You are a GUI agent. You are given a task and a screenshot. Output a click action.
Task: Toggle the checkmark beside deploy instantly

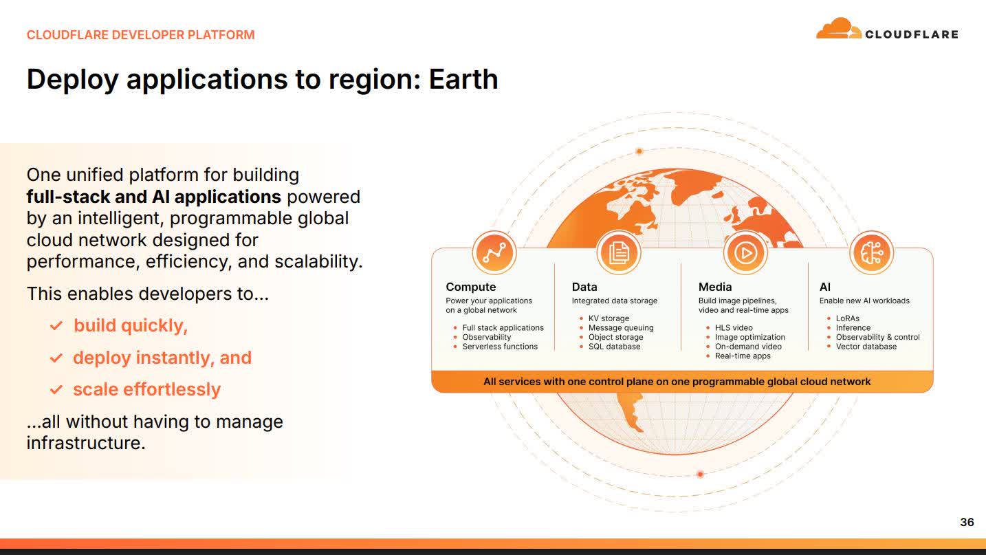[56, 358]
